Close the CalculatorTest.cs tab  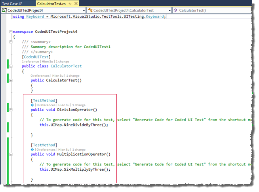pyautogui.click(x=76, y=4)
